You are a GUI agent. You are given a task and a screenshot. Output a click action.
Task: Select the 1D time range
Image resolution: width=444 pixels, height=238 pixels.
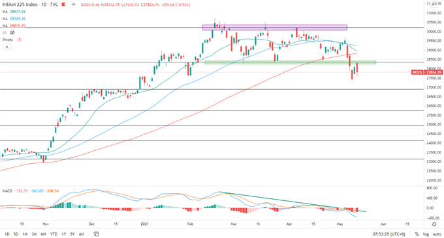pyautogui.click(x=7, y=234)
